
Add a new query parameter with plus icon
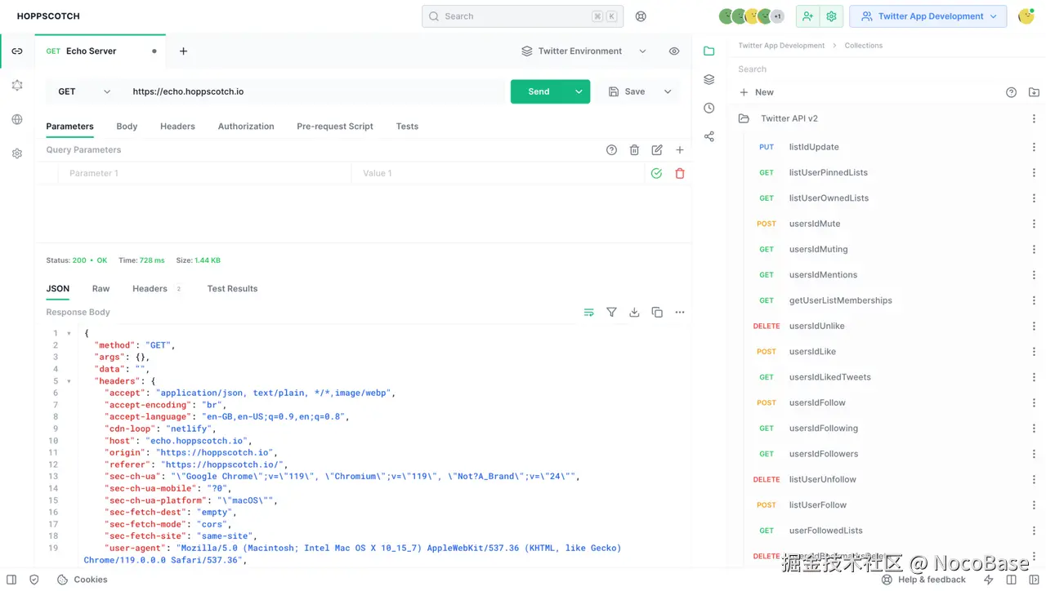coord(680,150)
